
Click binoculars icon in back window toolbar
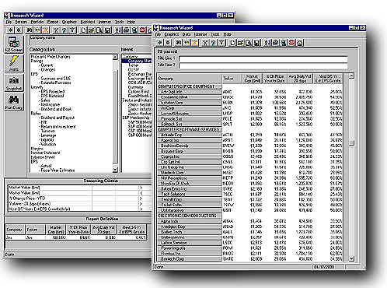(x=30, y=30)
